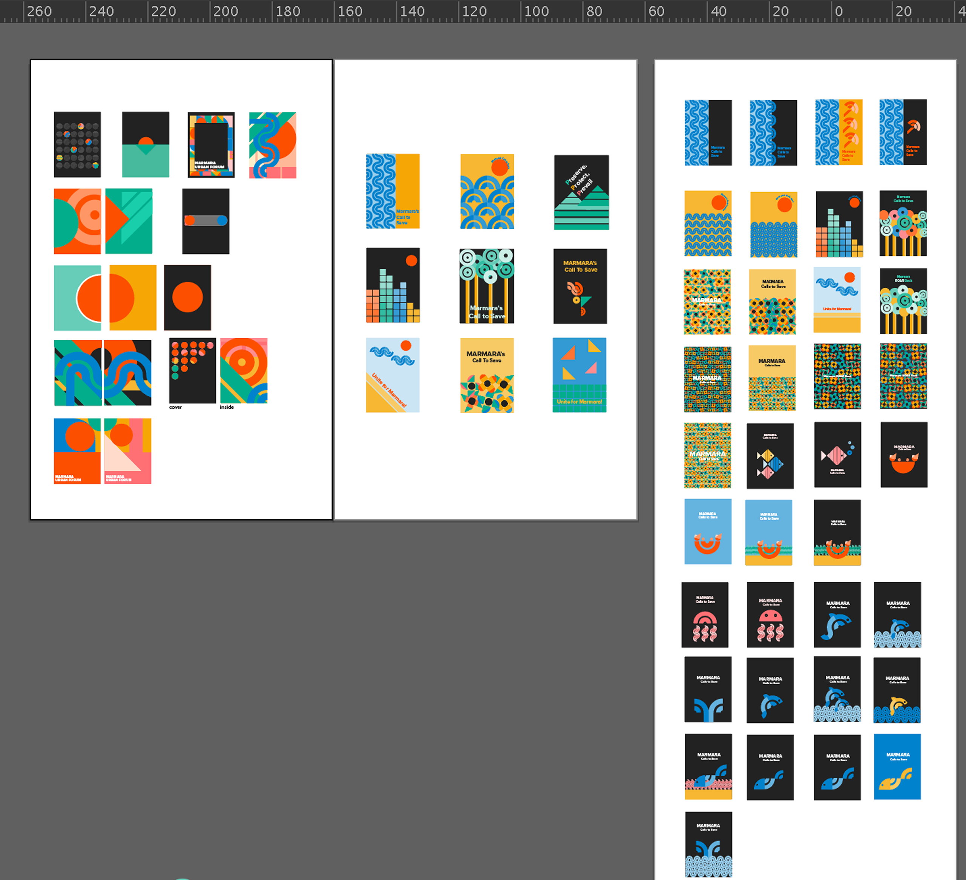Click black poster with three geometric fish
Viewport: 966px width, 880px height.
point(770,455)
